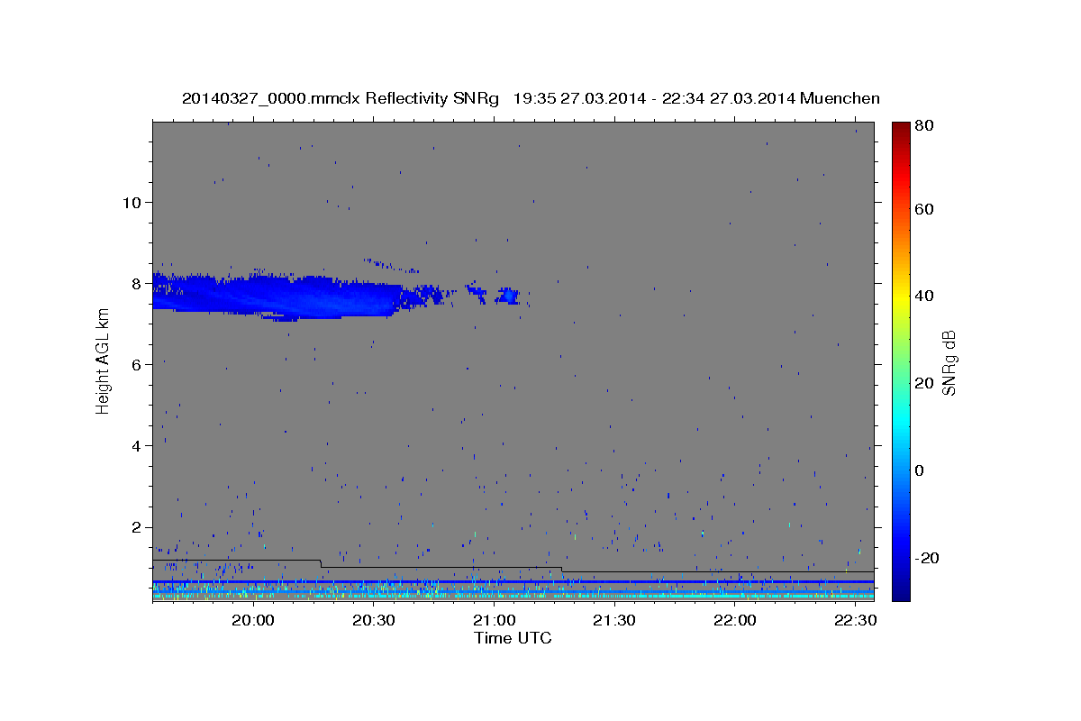Click the 'Muenchen' location label in title
The width and height of the screenshot is (1081, 721).
pyautogui.click(x=840, y=98)
